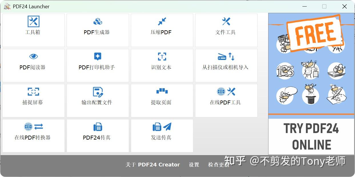打开文件工具

(x=226, y=30)
